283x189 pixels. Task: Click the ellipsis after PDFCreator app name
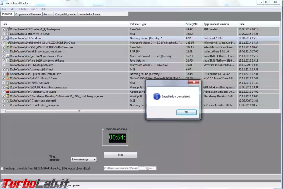(234, 29)
